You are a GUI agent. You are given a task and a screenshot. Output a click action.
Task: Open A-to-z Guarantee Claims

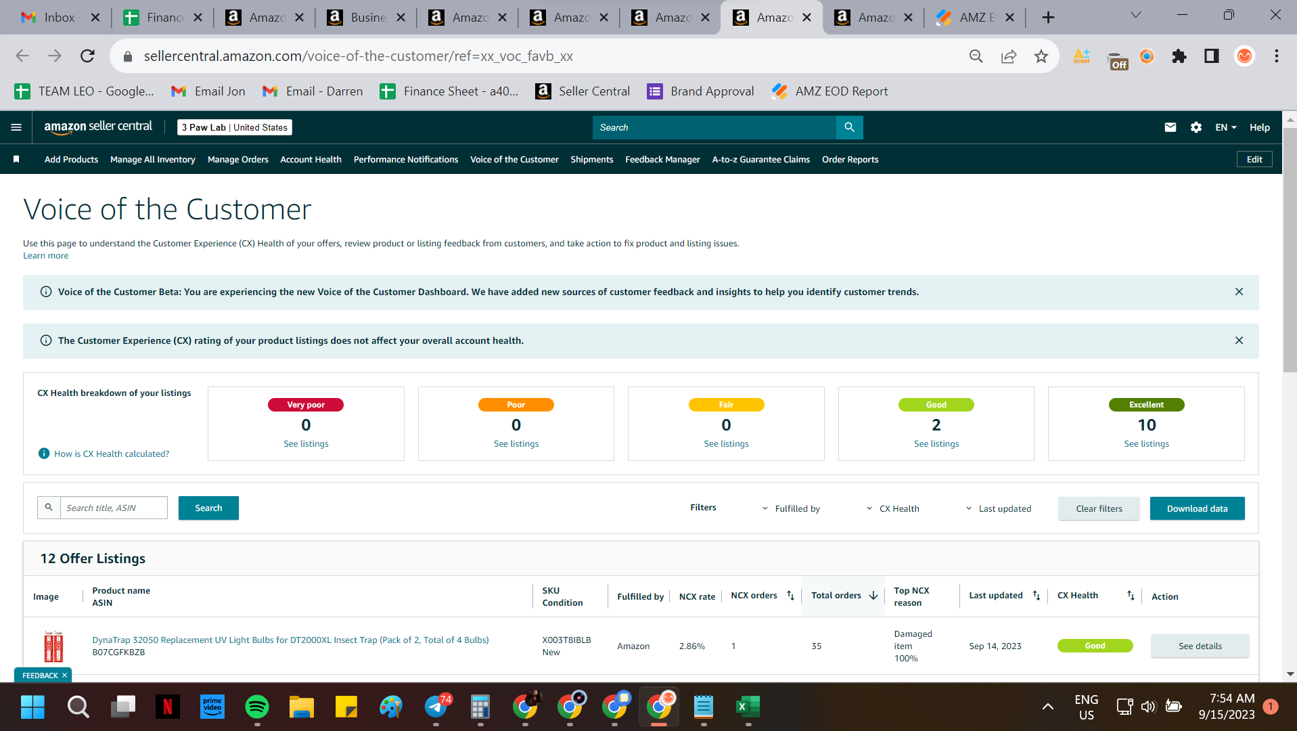pos(761,159)
